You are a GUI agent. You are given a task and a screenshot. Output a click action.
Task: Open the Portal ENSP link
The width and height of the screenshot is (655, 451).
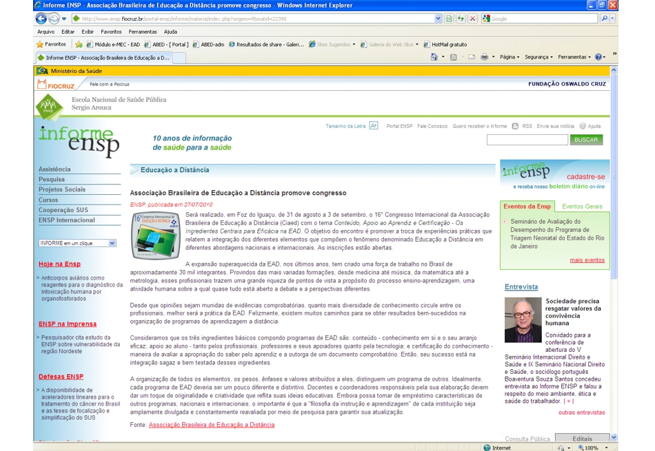pos(399,126)
